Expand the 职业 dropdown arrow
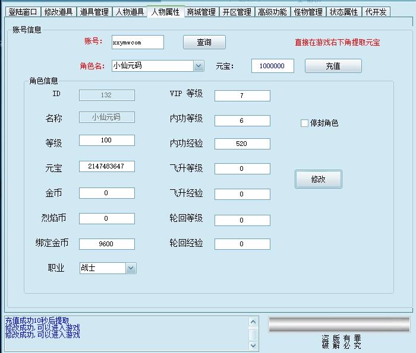416x353 pixels. tap(131, 268)
